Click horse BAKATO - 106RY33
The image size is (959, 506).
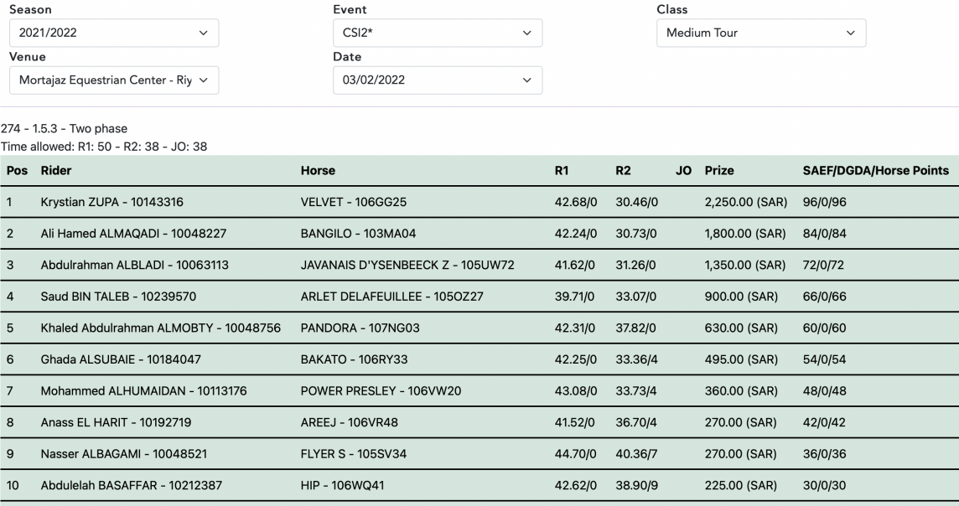(354, 359)
